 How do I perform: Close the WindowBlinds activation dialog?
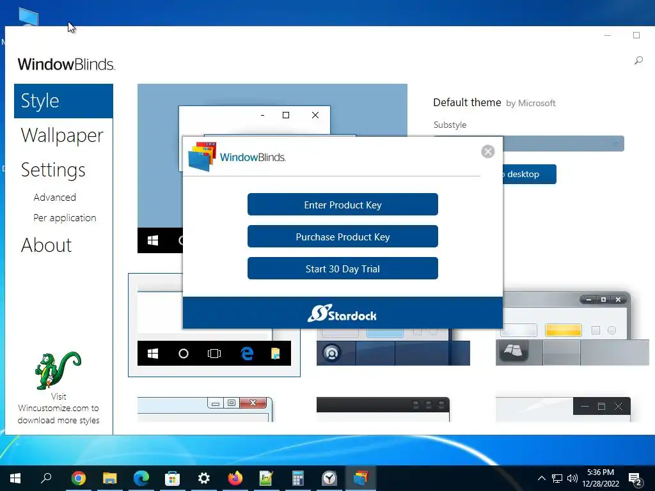tap(487, 151)
